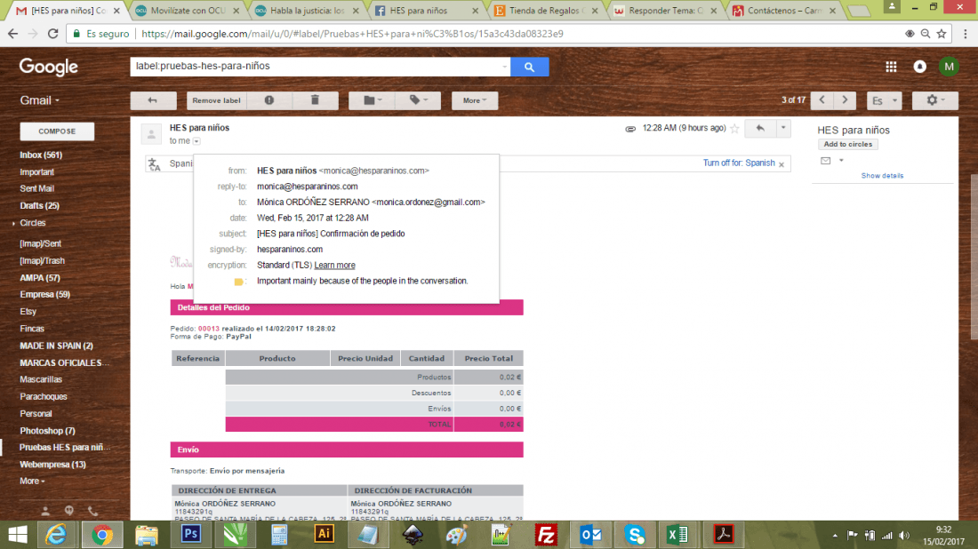Open the Sent Mail folder
978x549 pixels.
[36, 189]
